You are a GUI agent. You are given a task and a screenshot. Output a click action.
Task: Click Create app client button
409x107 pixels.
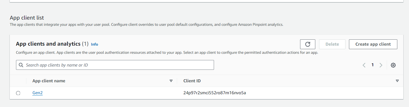point(373,44)
